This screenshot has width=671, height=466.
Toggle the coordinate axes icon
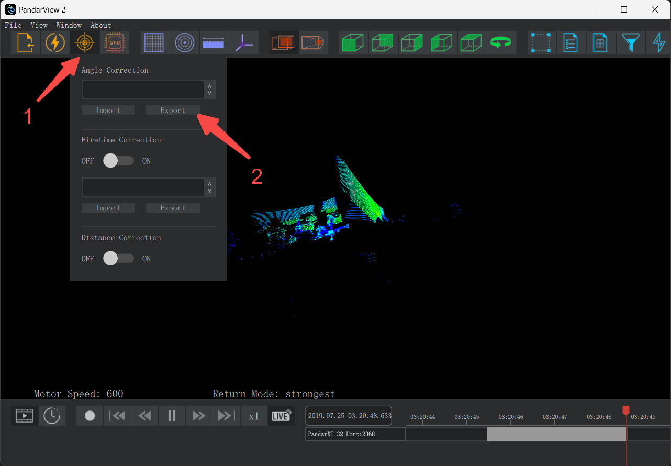(243, 43)
